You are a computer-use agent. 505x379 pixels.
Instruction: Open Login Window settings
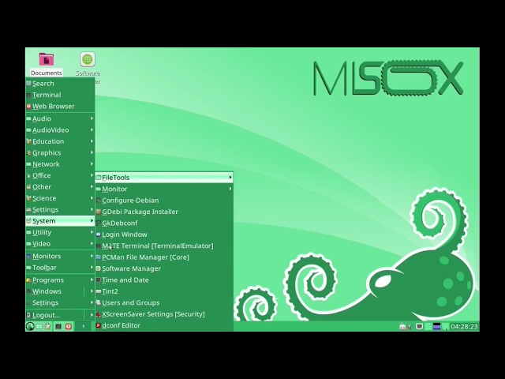[164, 235]
